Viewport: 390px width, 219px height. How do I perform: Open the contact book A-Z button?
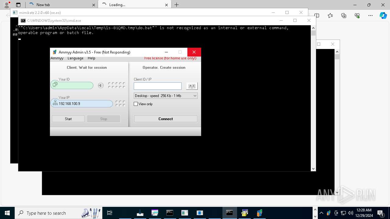[x=192, y=86]
